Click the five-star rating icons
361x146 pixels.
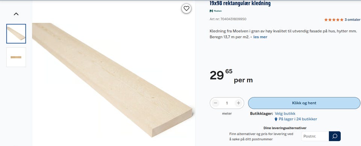tap(334, 20)
